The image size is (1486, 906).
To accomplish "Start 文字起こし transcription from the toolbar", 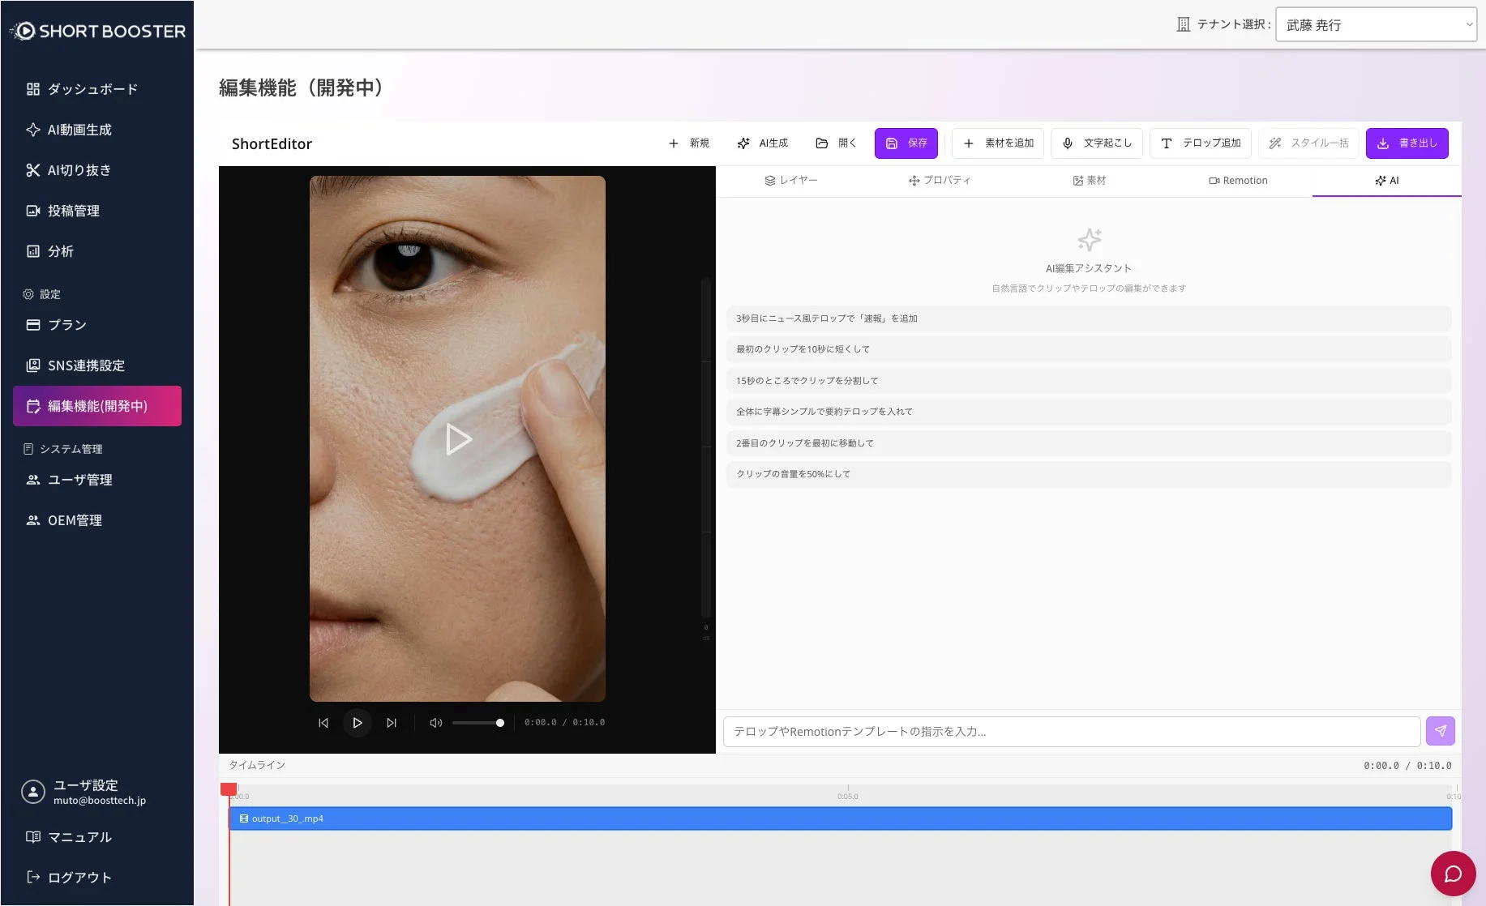I will click(1097, 143).
